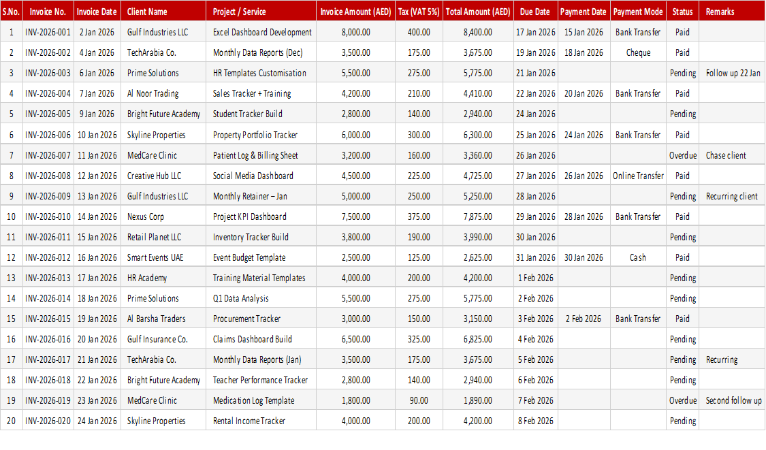The image size is (766, 450).
Task: Select the 'Due Date' column header
Action: [x=535, y=12]
